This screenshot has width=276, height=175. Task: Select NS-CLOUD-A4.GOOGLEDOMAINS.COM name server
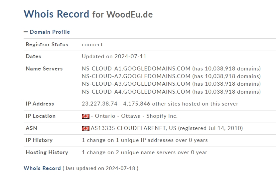pos(136,92)
